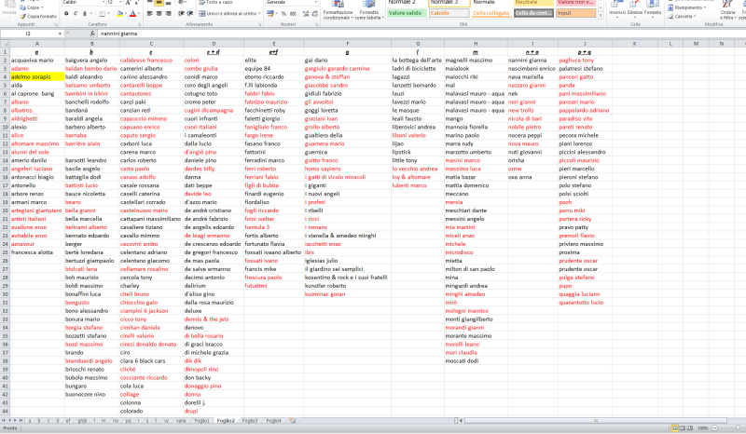Open Carattere group dialog launcher
This screenshot has width=746, height=434.
pyautogui.click(x=139, y=24)
